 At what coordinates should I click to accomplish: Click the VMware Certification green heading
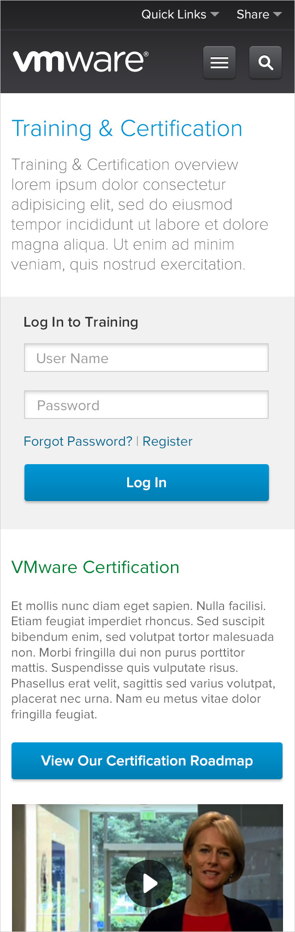95,567
